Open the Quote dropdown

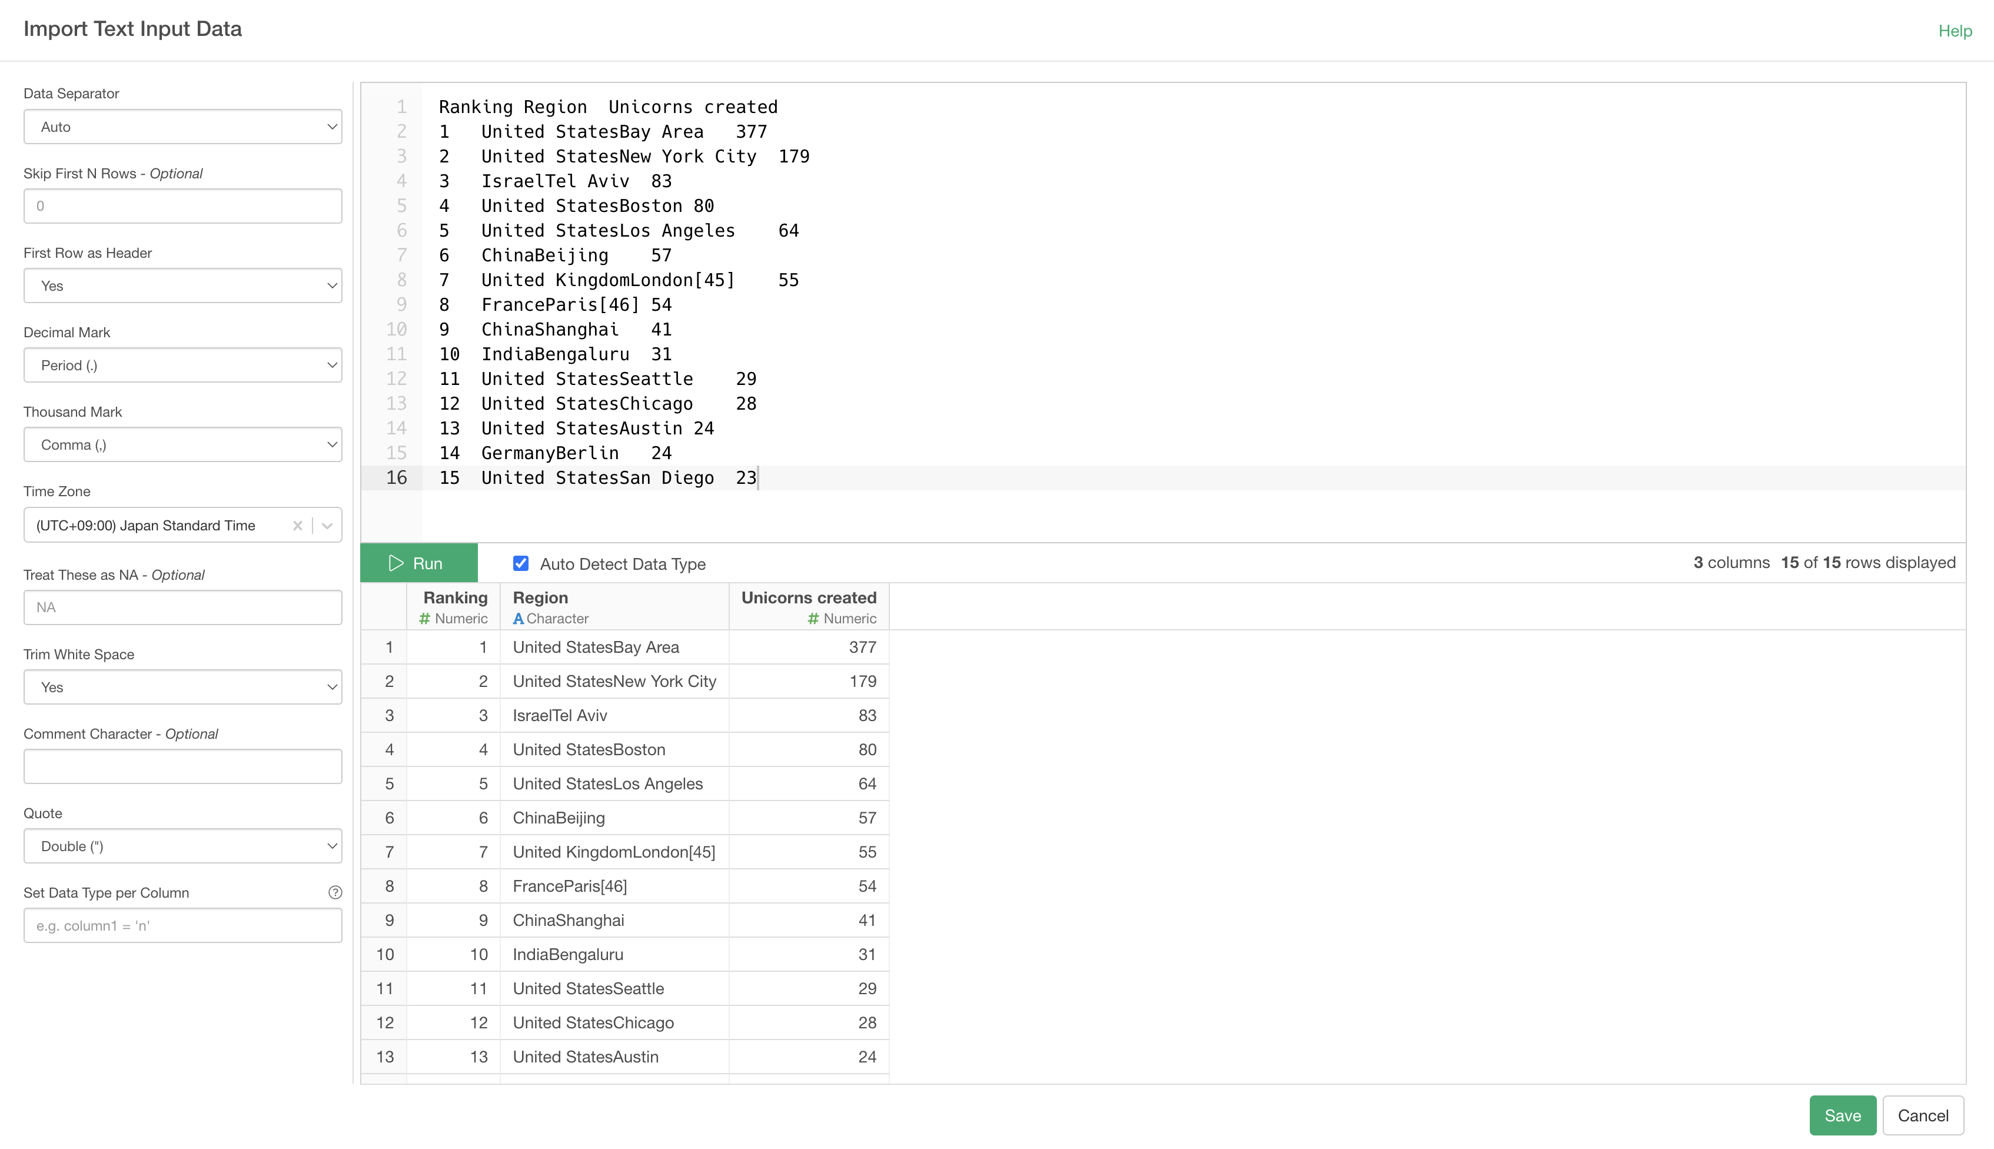tap(182, 846)
